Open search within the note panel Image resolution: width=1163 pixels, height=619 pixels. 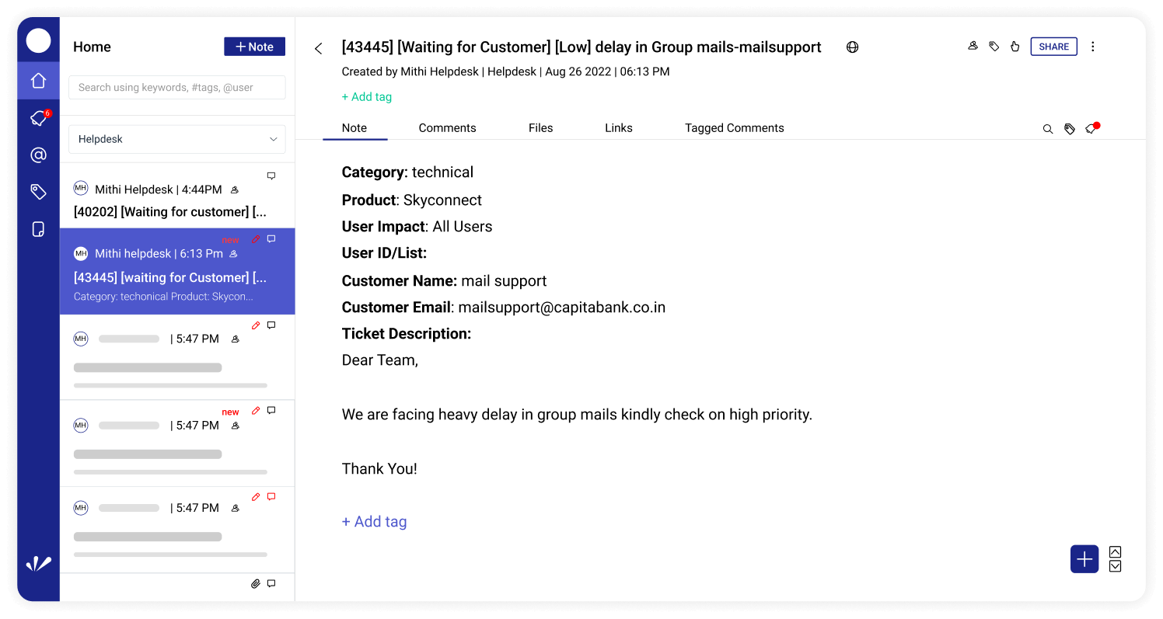1048,129
